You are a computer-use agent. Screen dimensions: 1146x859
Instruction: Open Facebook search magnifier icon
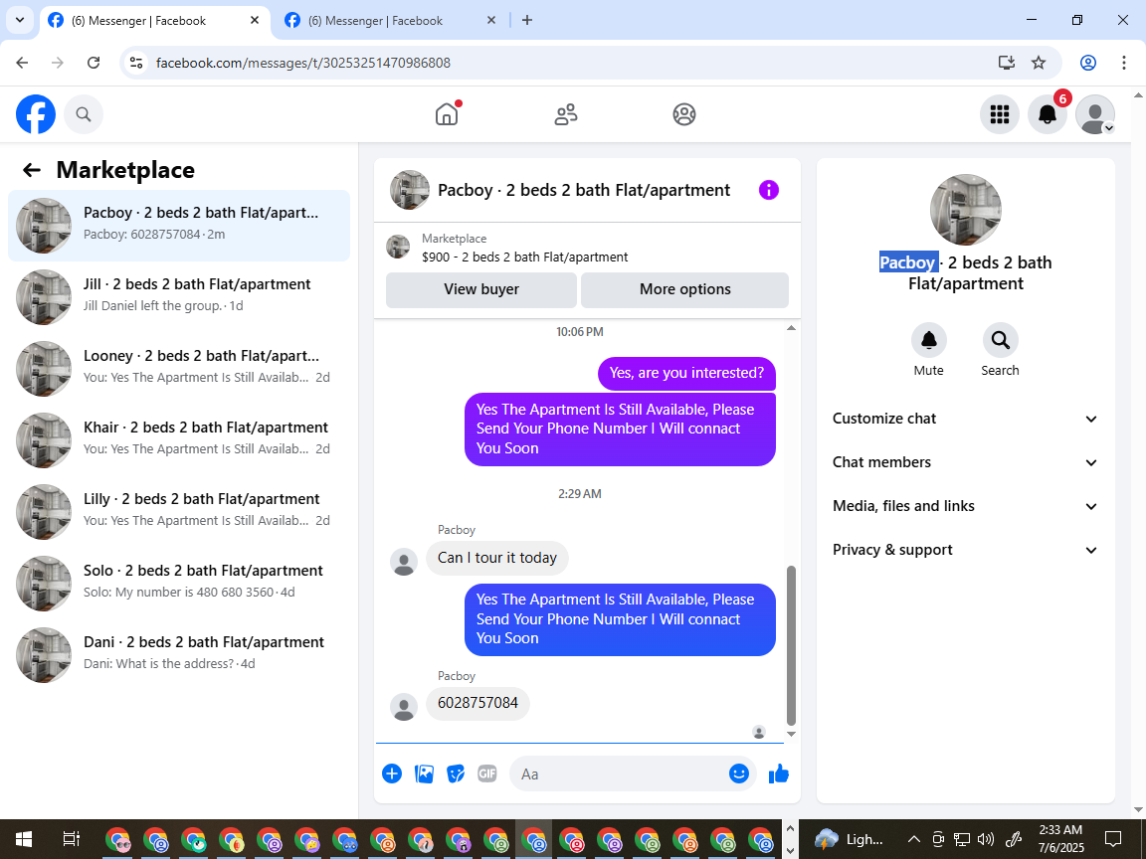tap(84, 114)
